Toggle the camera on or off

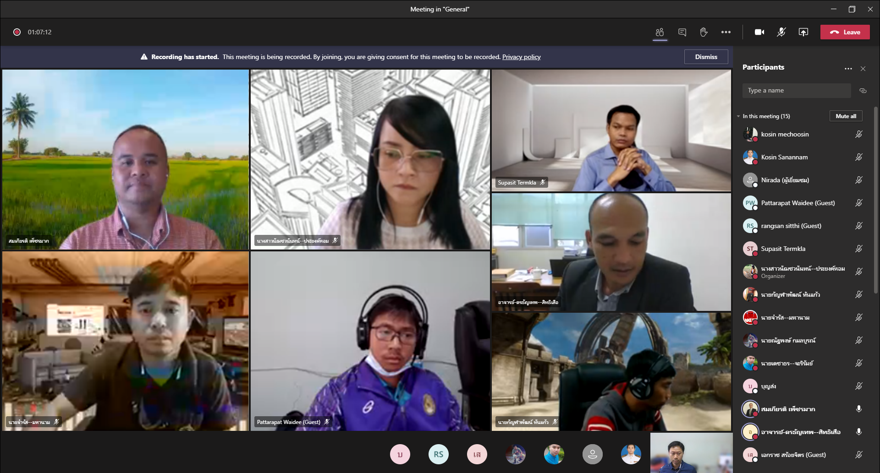[759, 32]
